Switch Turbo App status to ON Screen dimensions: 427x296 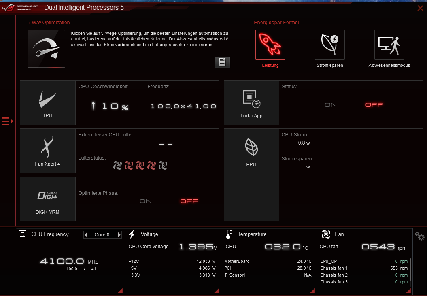[x=331, y=105]
